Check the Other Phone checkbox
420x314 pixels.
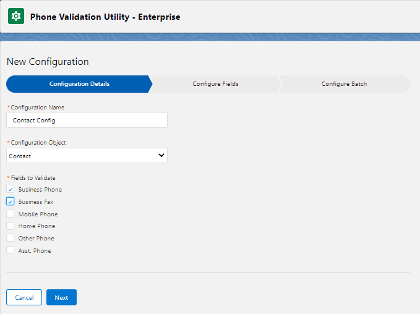pos(11,238)
